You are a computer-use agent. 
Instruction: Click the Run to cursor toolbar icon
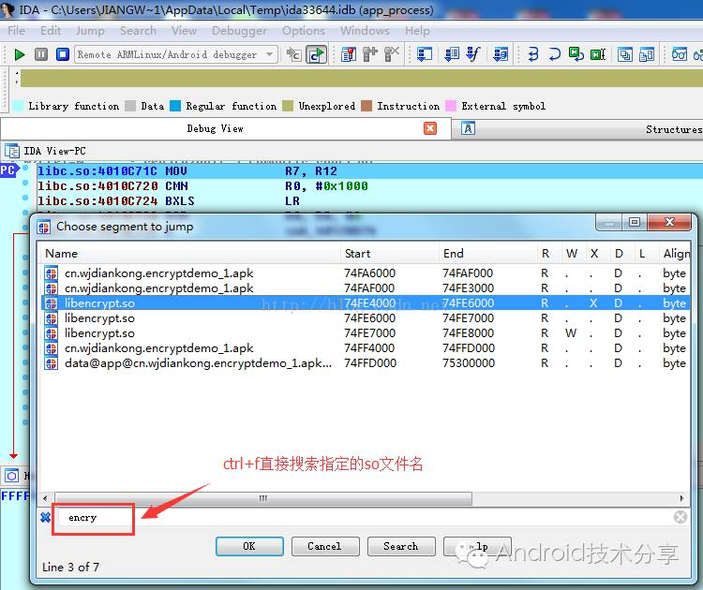coord(598,54)
